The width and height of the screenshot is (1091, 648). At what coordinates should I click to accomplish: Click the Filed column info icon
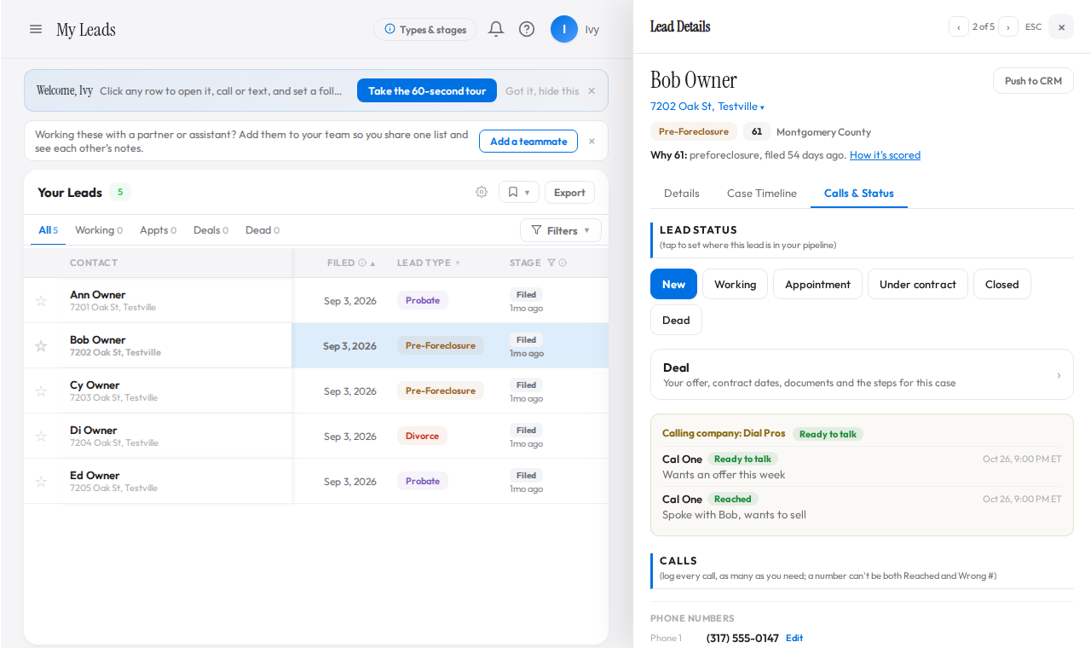(x=362, y=263)
